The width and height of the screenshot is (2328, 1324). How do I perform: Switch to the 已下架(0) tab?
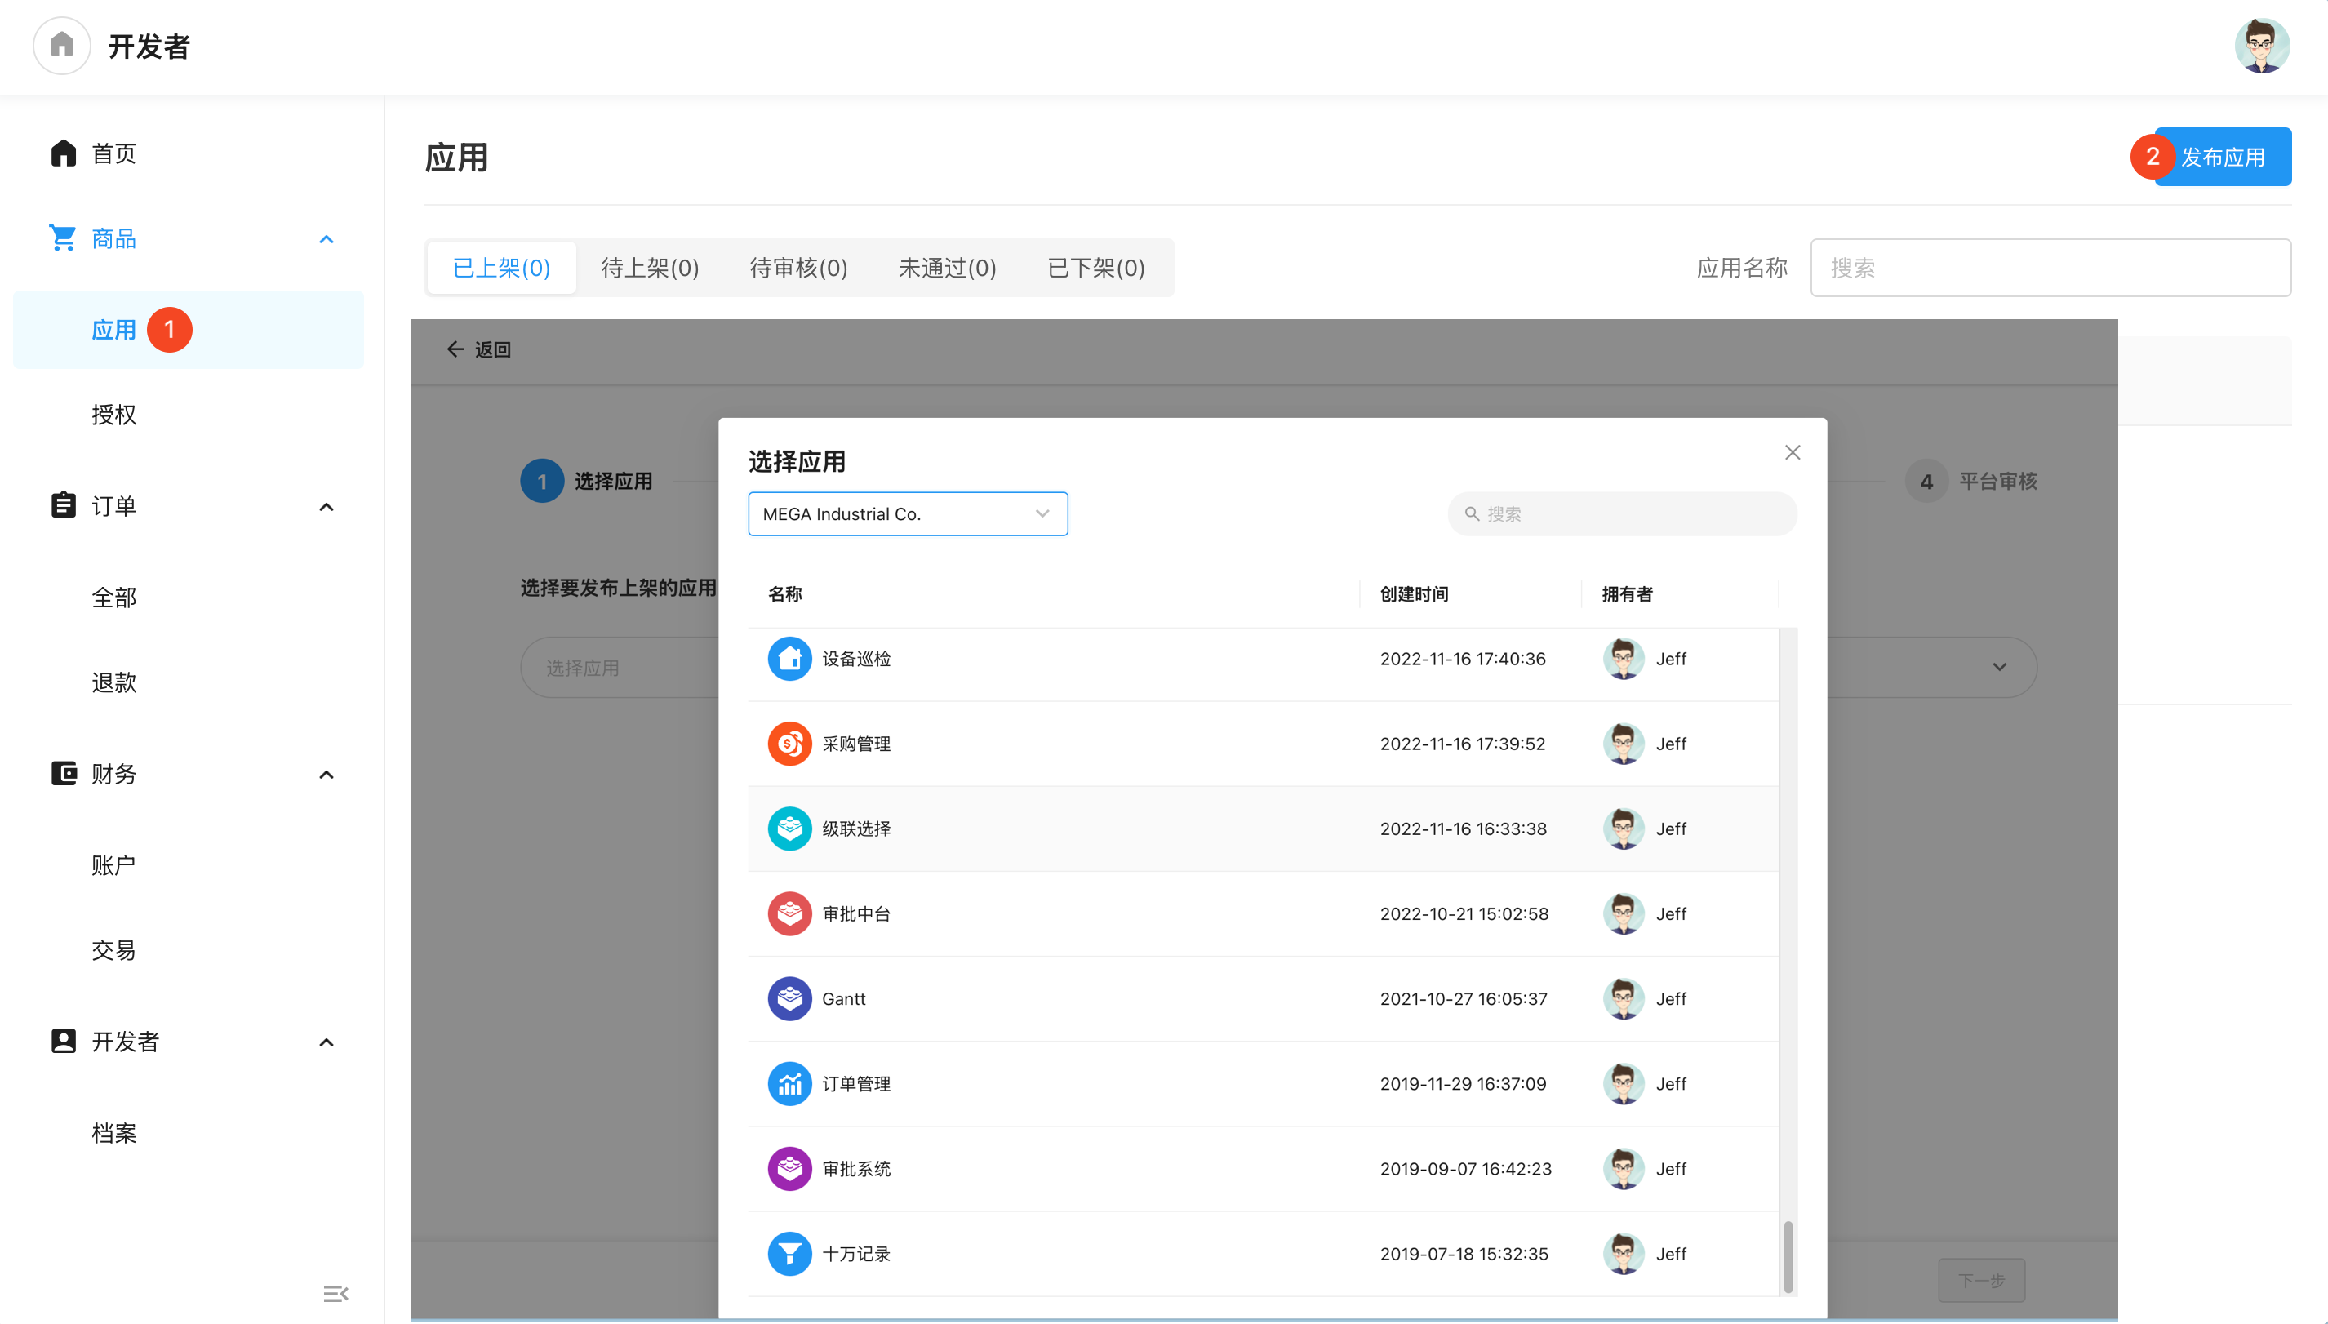1095,268
